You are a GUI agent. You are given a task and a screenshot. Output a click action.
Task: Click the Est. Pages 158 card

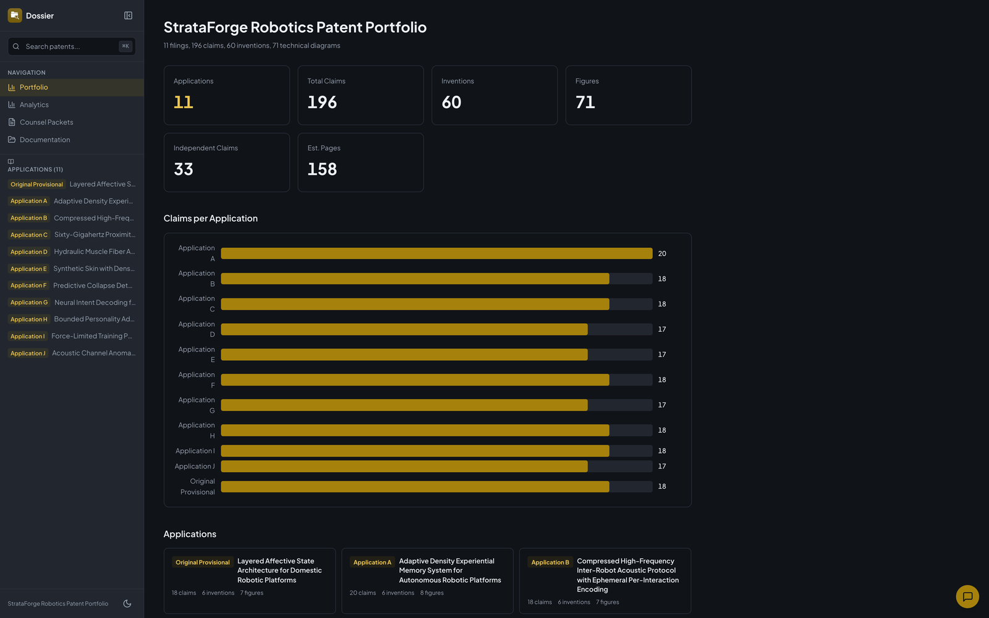[360, 163]
